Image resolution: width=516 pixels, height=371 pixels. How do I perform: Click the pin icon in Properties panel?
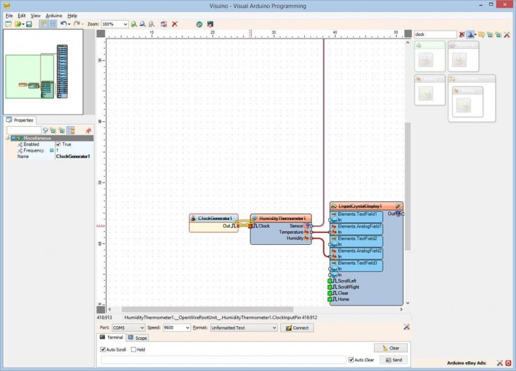tap(88, 130)
